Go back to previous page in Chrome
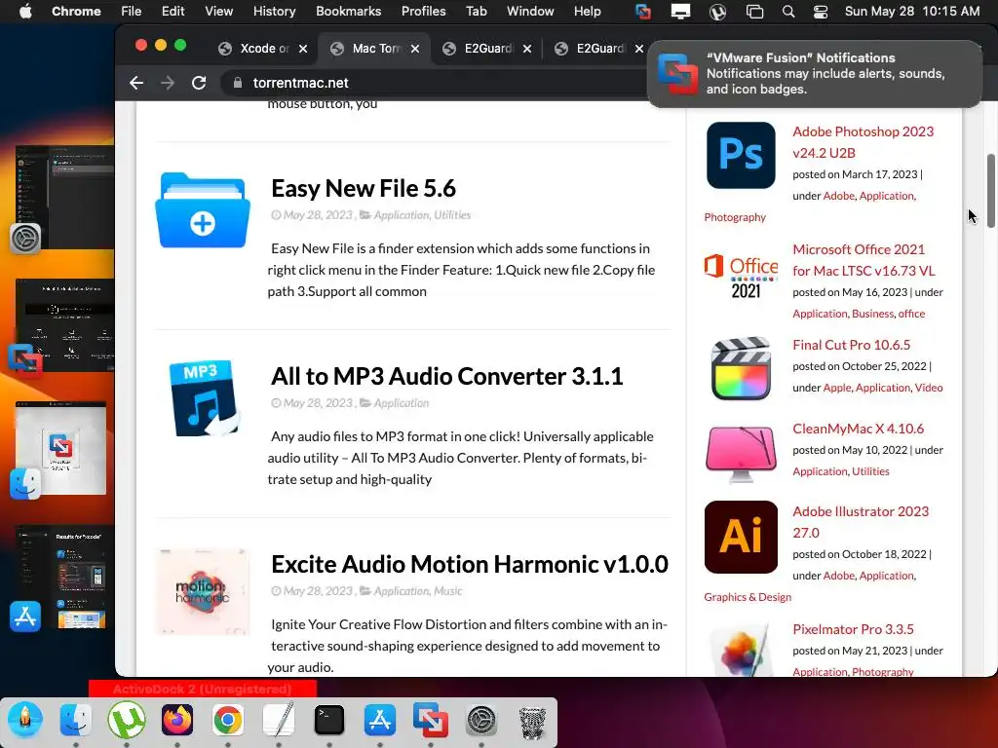 136,83
